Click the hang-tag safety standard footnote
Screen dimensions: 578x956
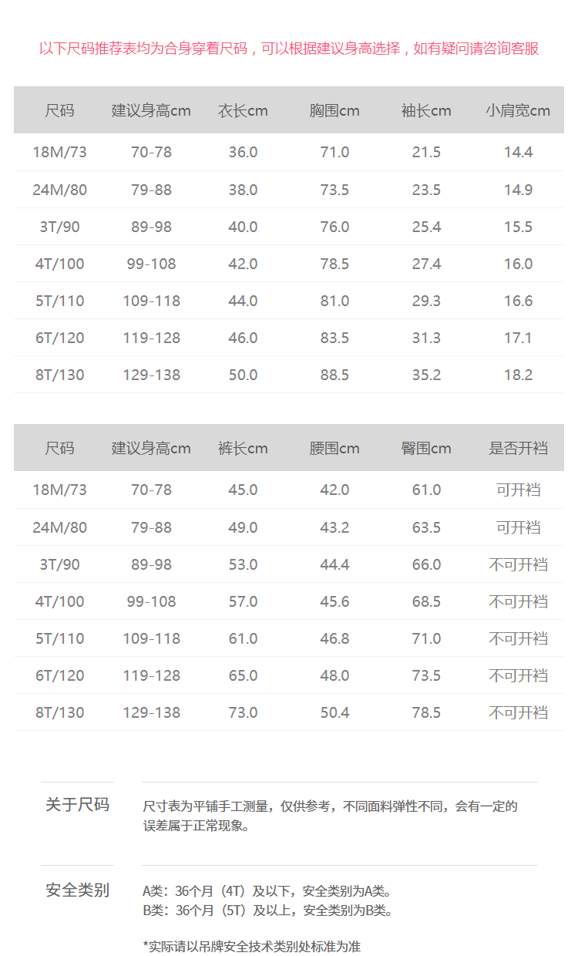click(x=252, y=946)
